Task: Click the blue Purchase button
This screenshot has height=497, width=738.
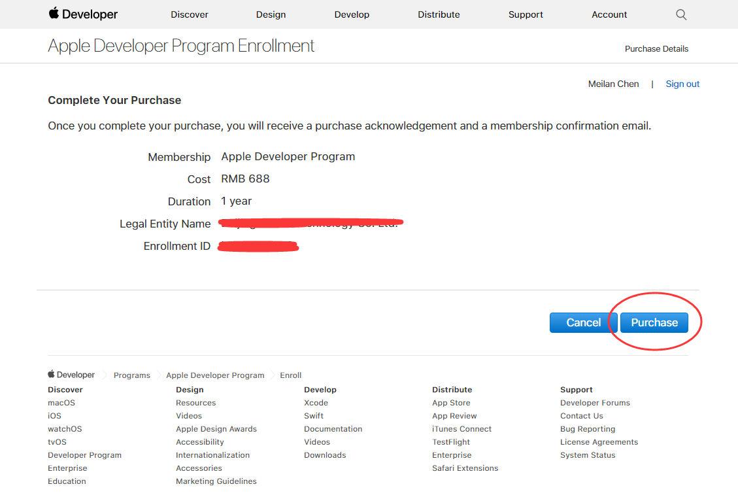Action: [654, 322]
